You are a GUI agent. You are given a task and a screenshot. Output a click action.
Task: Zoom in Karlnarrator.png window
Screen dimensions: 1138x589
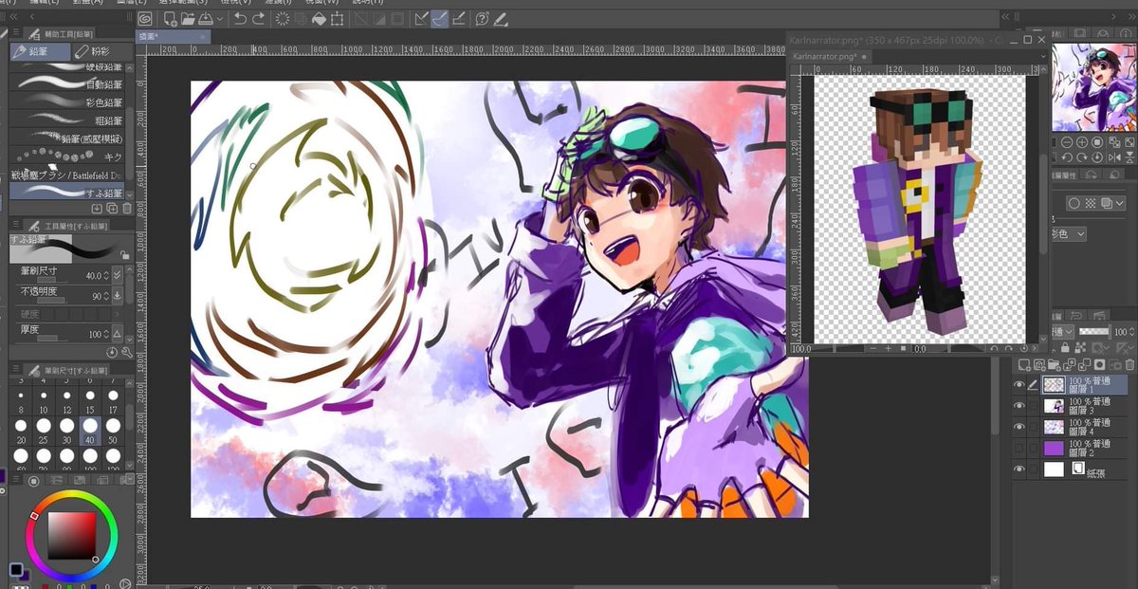pyautogui.click(x=888, y=349)
